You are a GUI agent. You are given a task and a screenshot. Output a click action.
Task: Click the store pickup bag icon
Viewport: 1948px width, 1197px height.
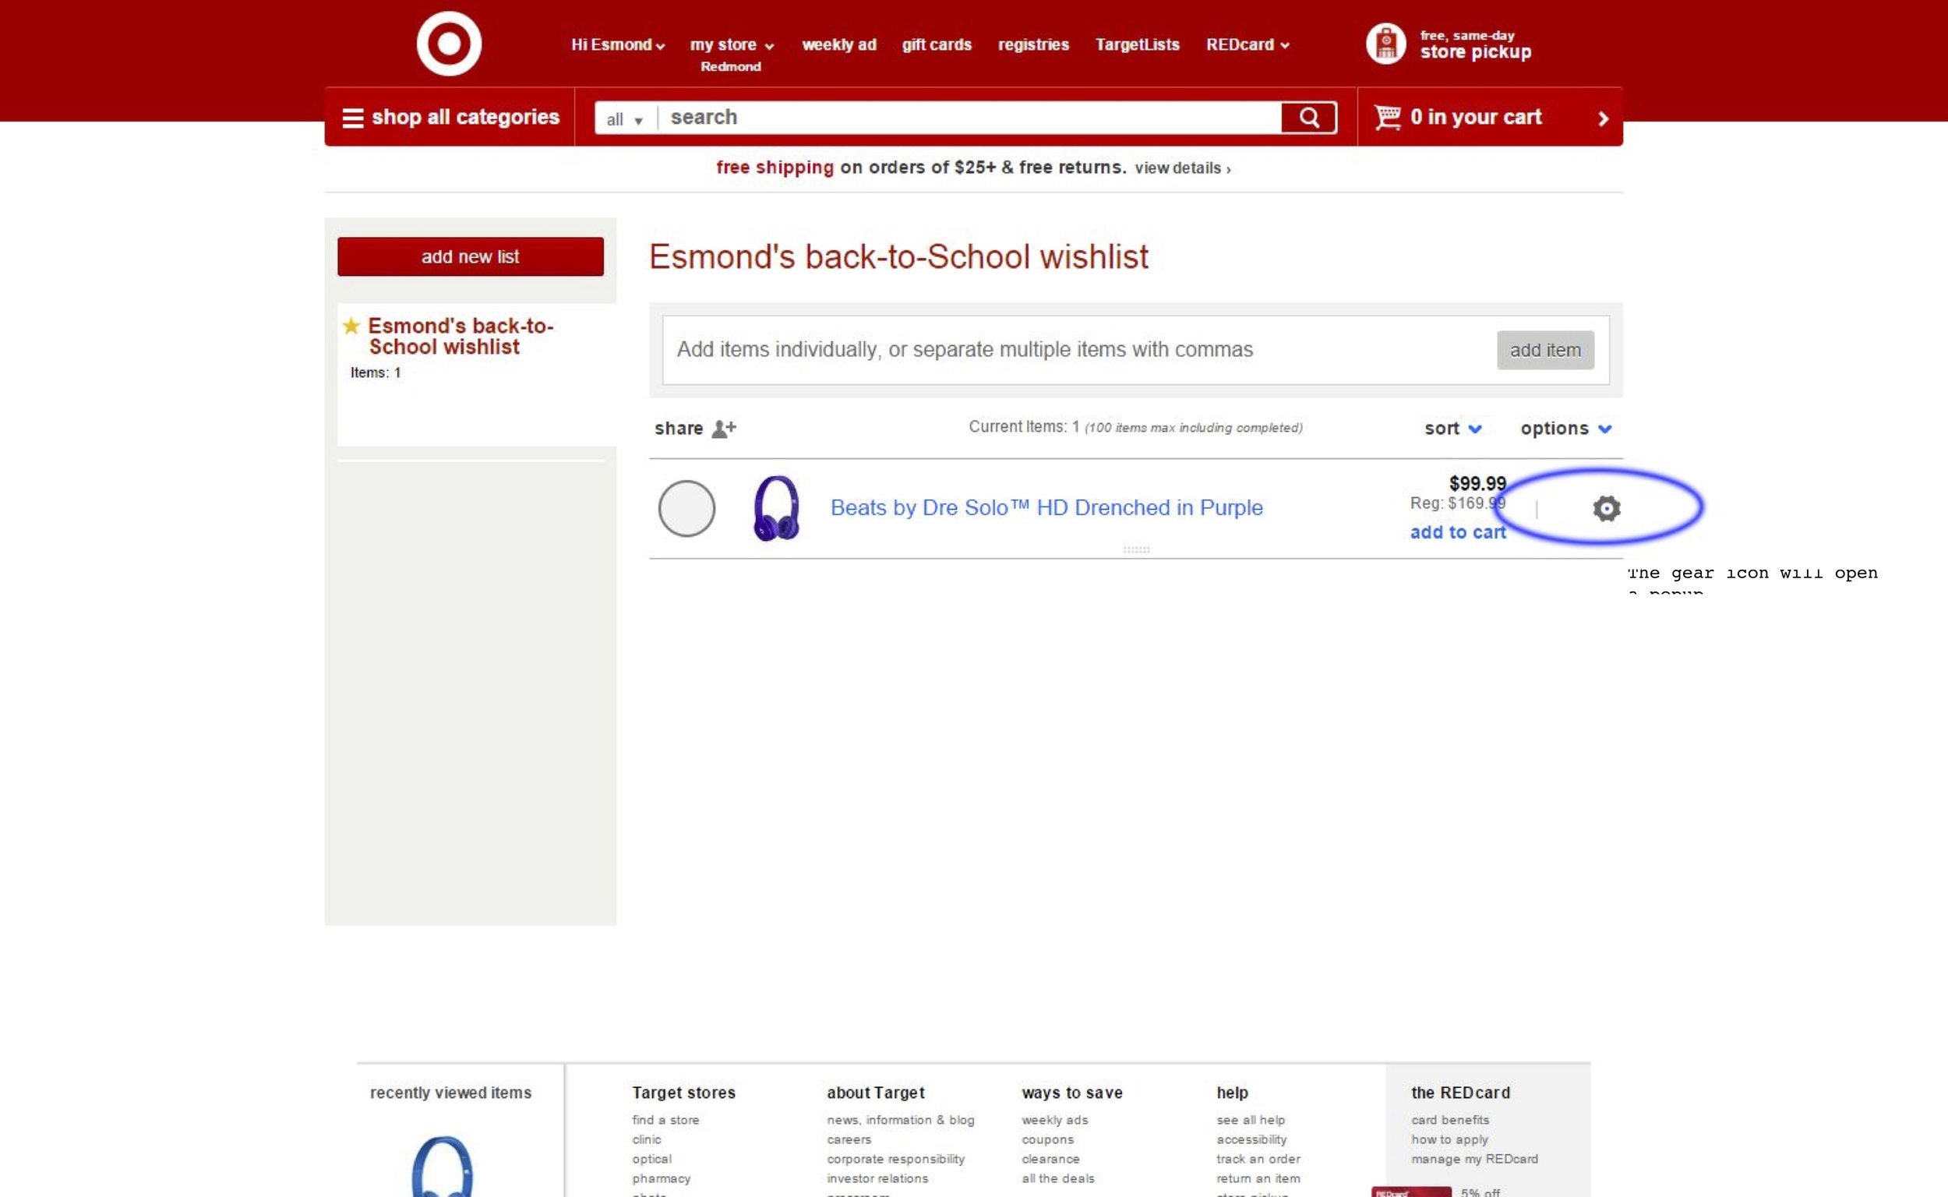click(x=1385, y=44)
